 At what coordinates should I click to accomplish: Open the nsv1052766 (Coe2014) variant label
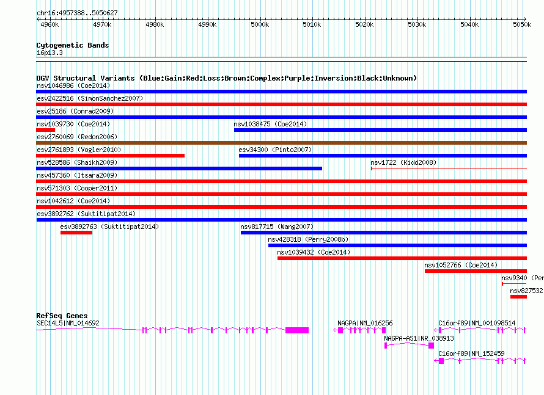461,265
